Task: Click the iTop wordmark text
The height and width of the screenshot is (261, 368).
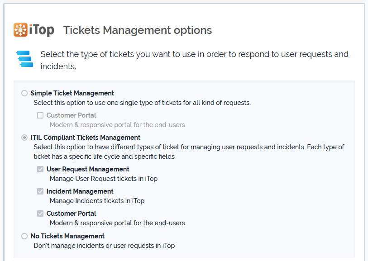Action: (42, 30)
